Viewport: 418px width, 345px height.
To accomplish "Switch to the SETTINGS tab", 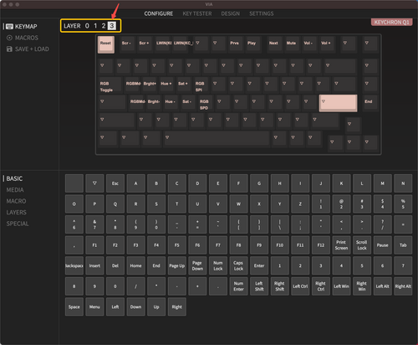I will pyautogui.click(x=262, y=13).
